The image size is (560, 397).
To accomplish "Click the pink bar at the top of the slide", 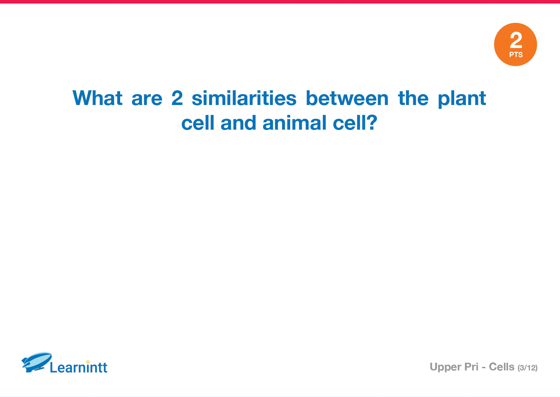I will coord(280,2).
